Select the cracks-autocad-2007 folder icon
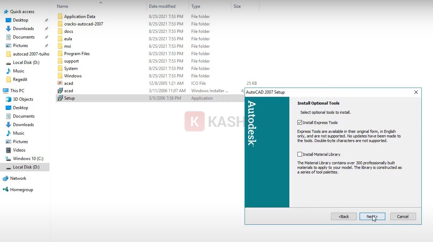433x242 pixels. click(60, 24)
